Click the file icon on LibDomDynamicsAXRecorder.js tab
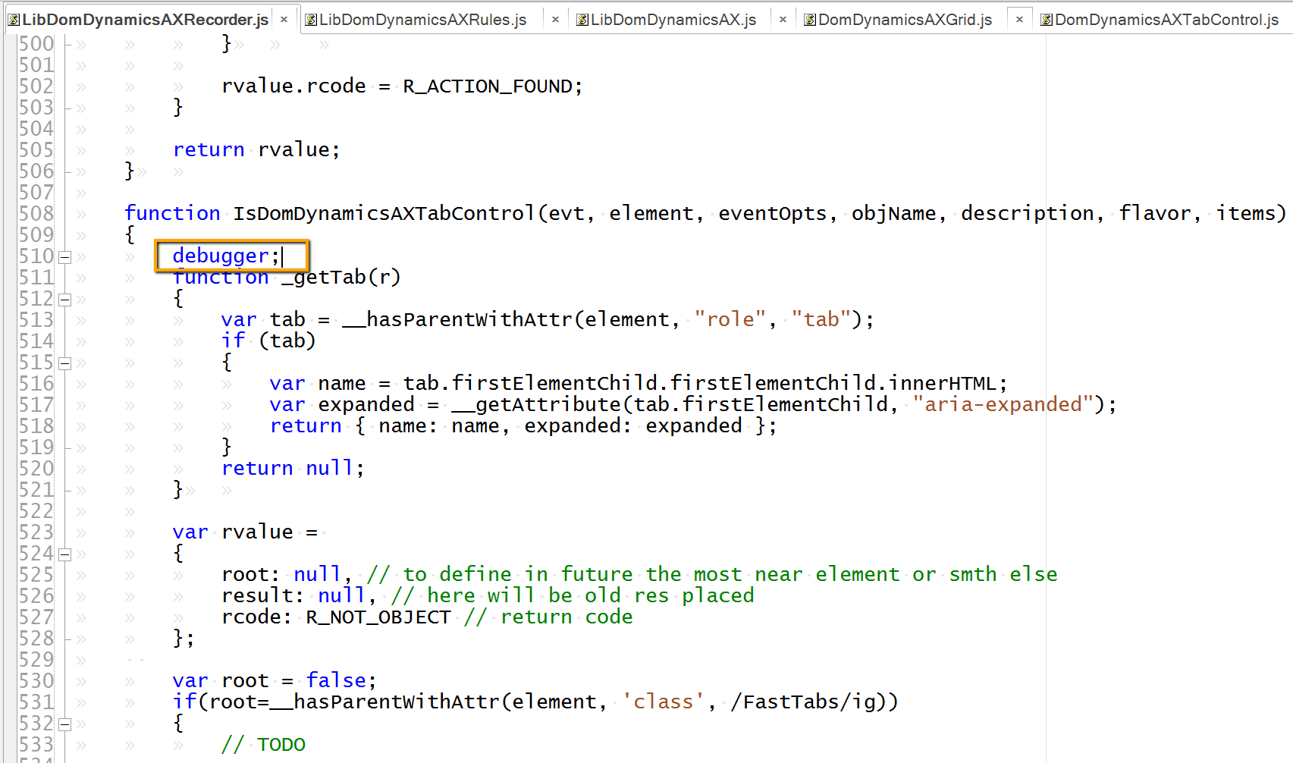This screenshot has width=1293, height=763. tap(14, 20)
